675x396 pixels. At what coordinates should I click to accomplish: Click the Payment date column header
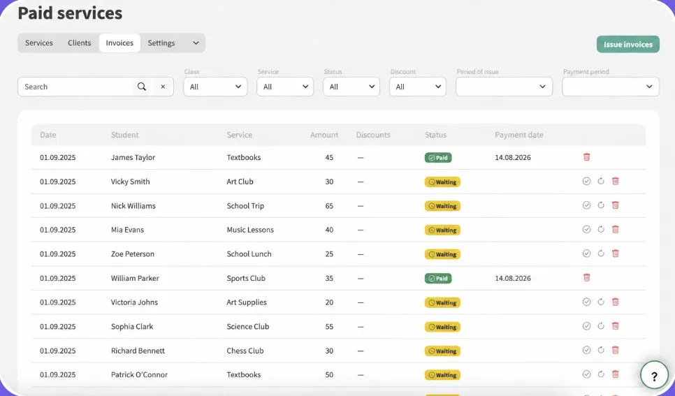click(518, 135)
